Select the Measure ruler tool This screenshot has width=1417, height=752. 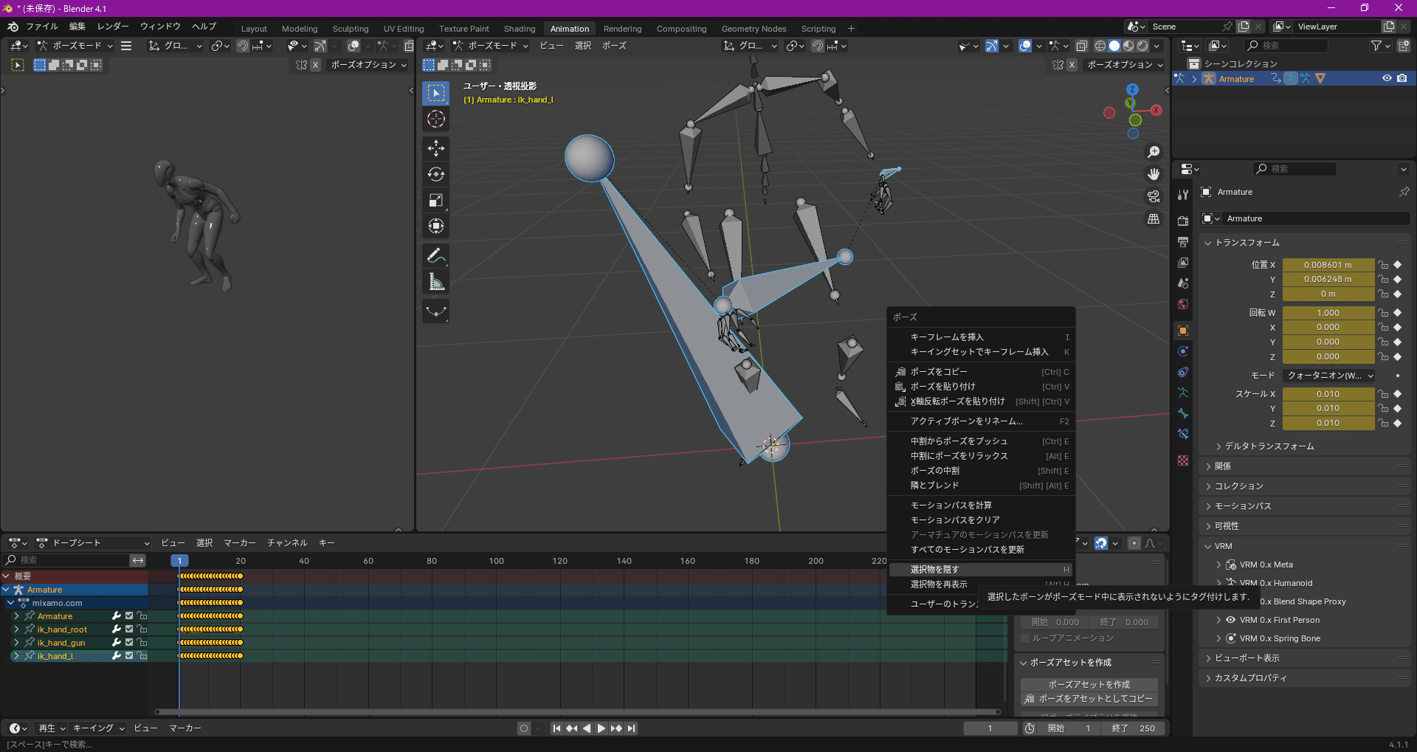tap(436, 282)
